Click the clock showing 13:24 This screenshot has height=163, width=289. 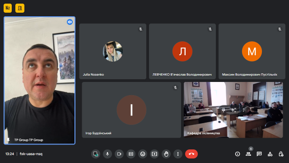[x=9, y=154]
